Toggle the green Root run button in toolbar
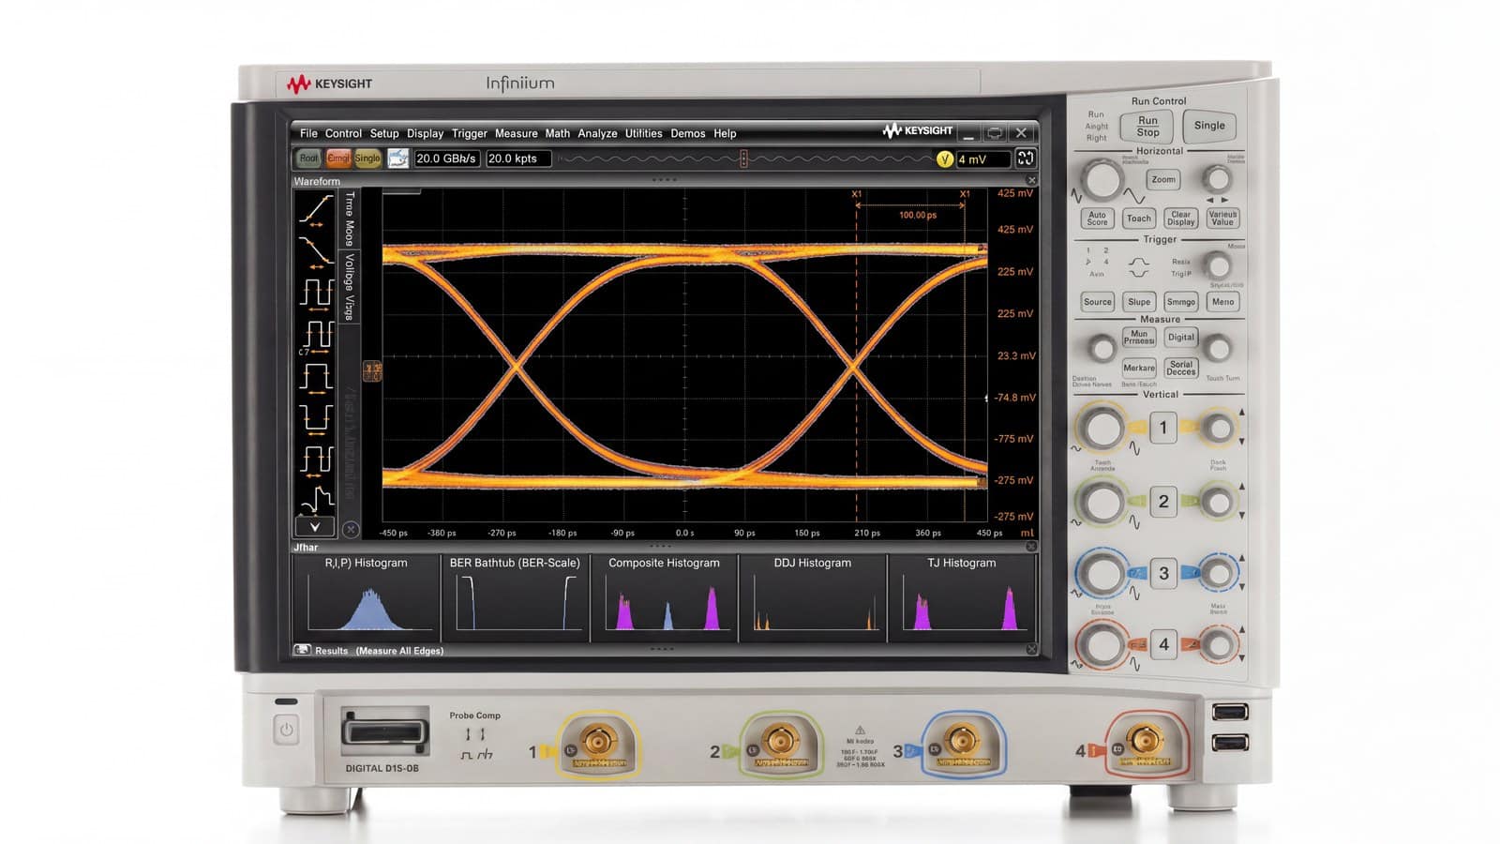1500x844 pixels. (x=308, y=158)
